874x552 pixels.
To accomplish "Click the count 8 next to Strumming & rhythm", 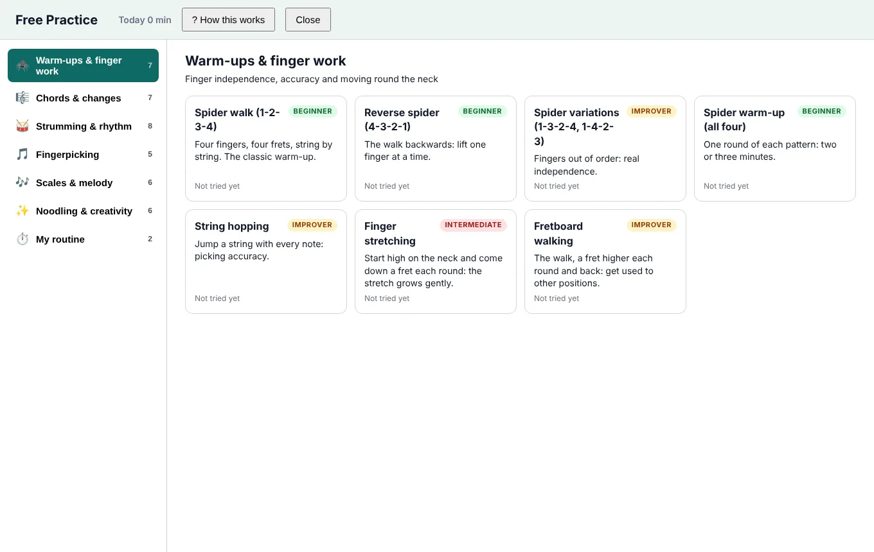I will [x=150, y=126].
